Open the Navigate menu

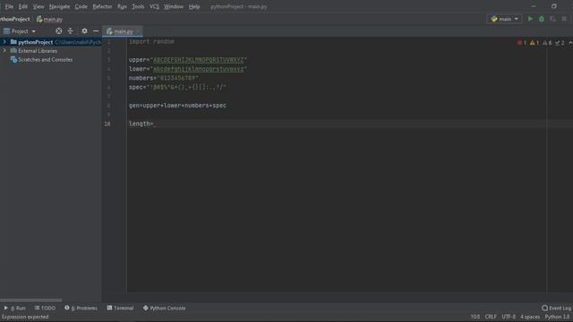(60, 6)
